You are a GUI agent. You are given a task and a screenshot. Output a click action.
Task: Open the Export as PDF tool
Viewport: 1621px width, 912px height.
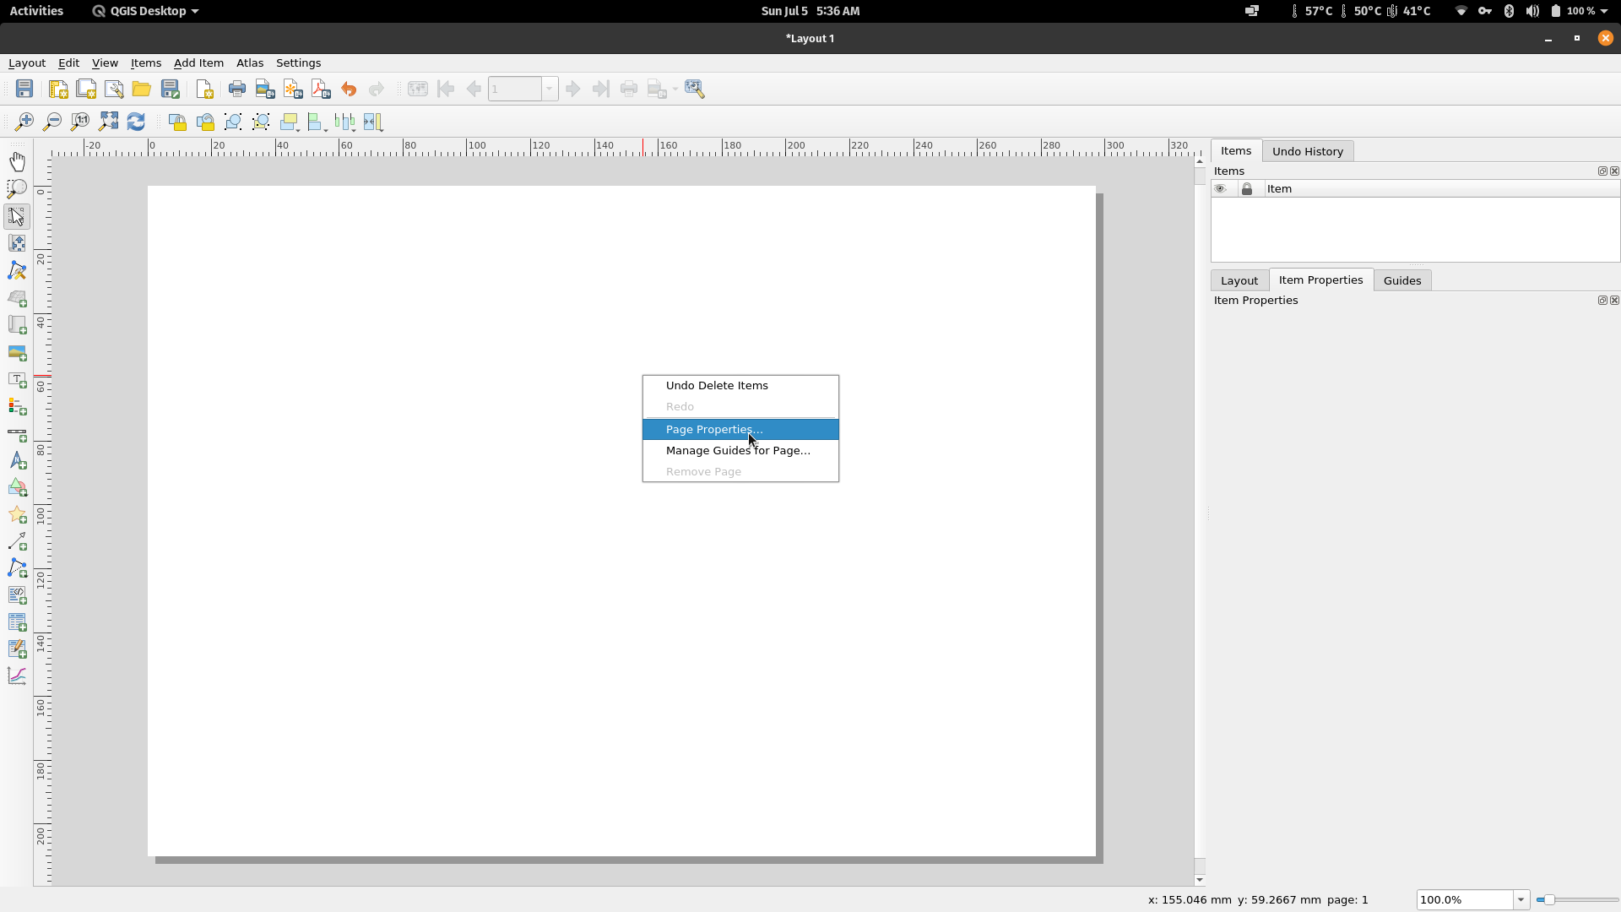pos(319,88)
